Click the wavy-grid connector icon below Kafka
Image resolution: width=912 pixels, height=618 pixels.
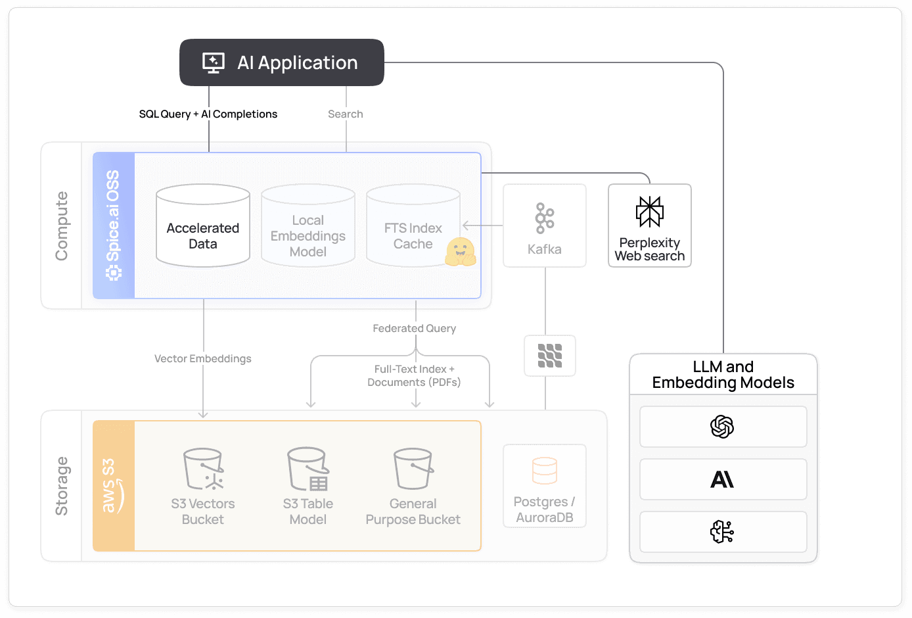pyautogui.click(x=549, y=356)
